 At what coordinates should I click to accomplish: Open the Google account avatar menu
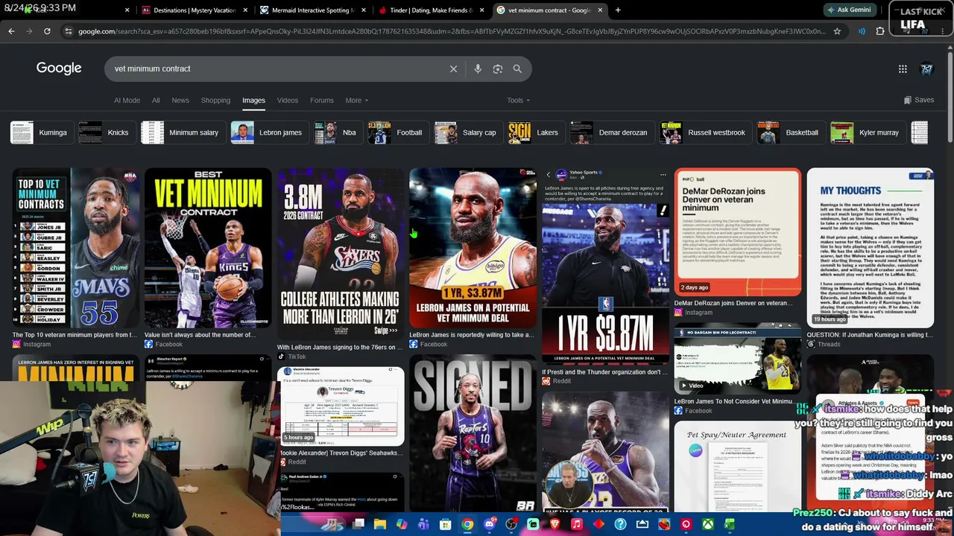coord(926,68)
